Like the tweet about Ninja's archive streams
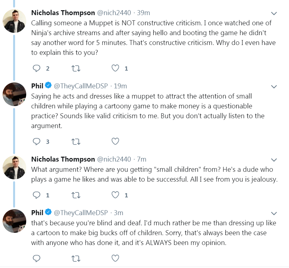This screenshot has height=268, width=289. click(x=115, y=68)
